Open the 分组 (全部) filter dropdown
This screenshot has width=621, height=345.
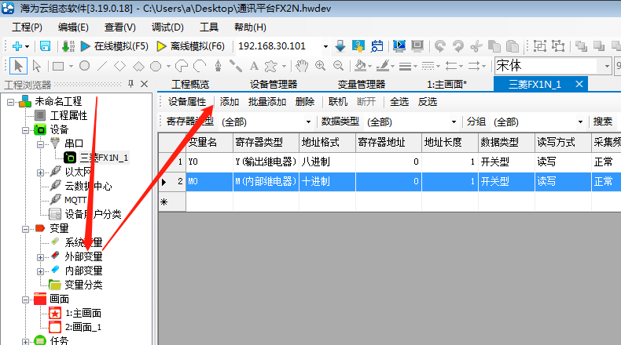coord(580,122)
